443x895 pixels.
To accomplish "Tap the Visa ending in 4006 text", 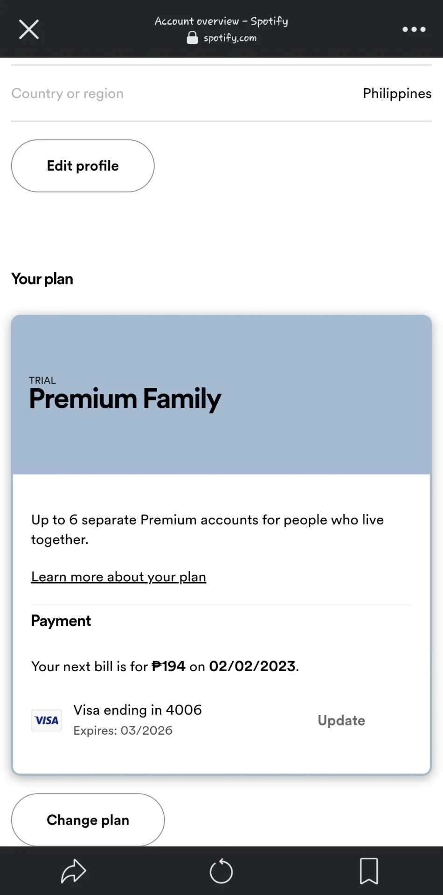I will [138, 710].
